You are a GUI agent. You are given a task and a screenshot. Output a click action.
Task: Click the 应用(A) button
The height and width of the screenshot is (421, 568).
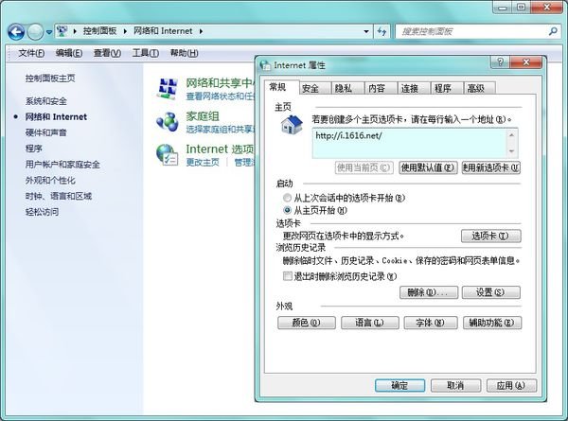(x=511, y=386)
